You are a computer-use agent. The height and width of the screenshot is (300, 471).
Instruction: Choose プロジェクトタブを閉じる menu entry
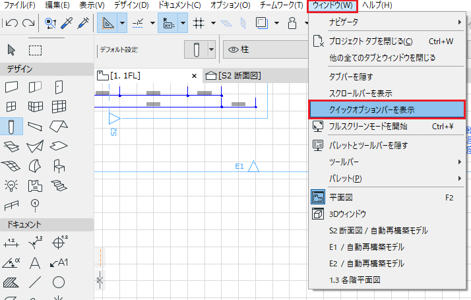pos(387,41)
